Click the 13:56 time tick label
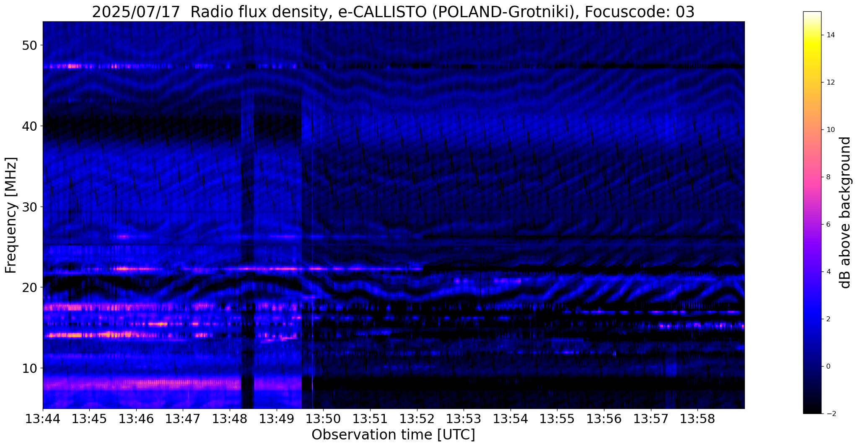This screenshot has height=447, width=858. coord(604,419)
